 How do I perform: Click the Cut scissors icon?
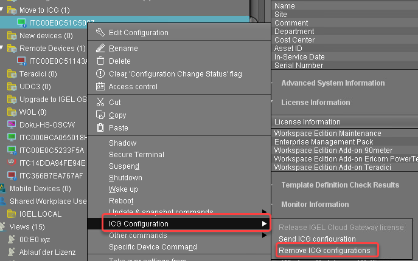point(100,103)
